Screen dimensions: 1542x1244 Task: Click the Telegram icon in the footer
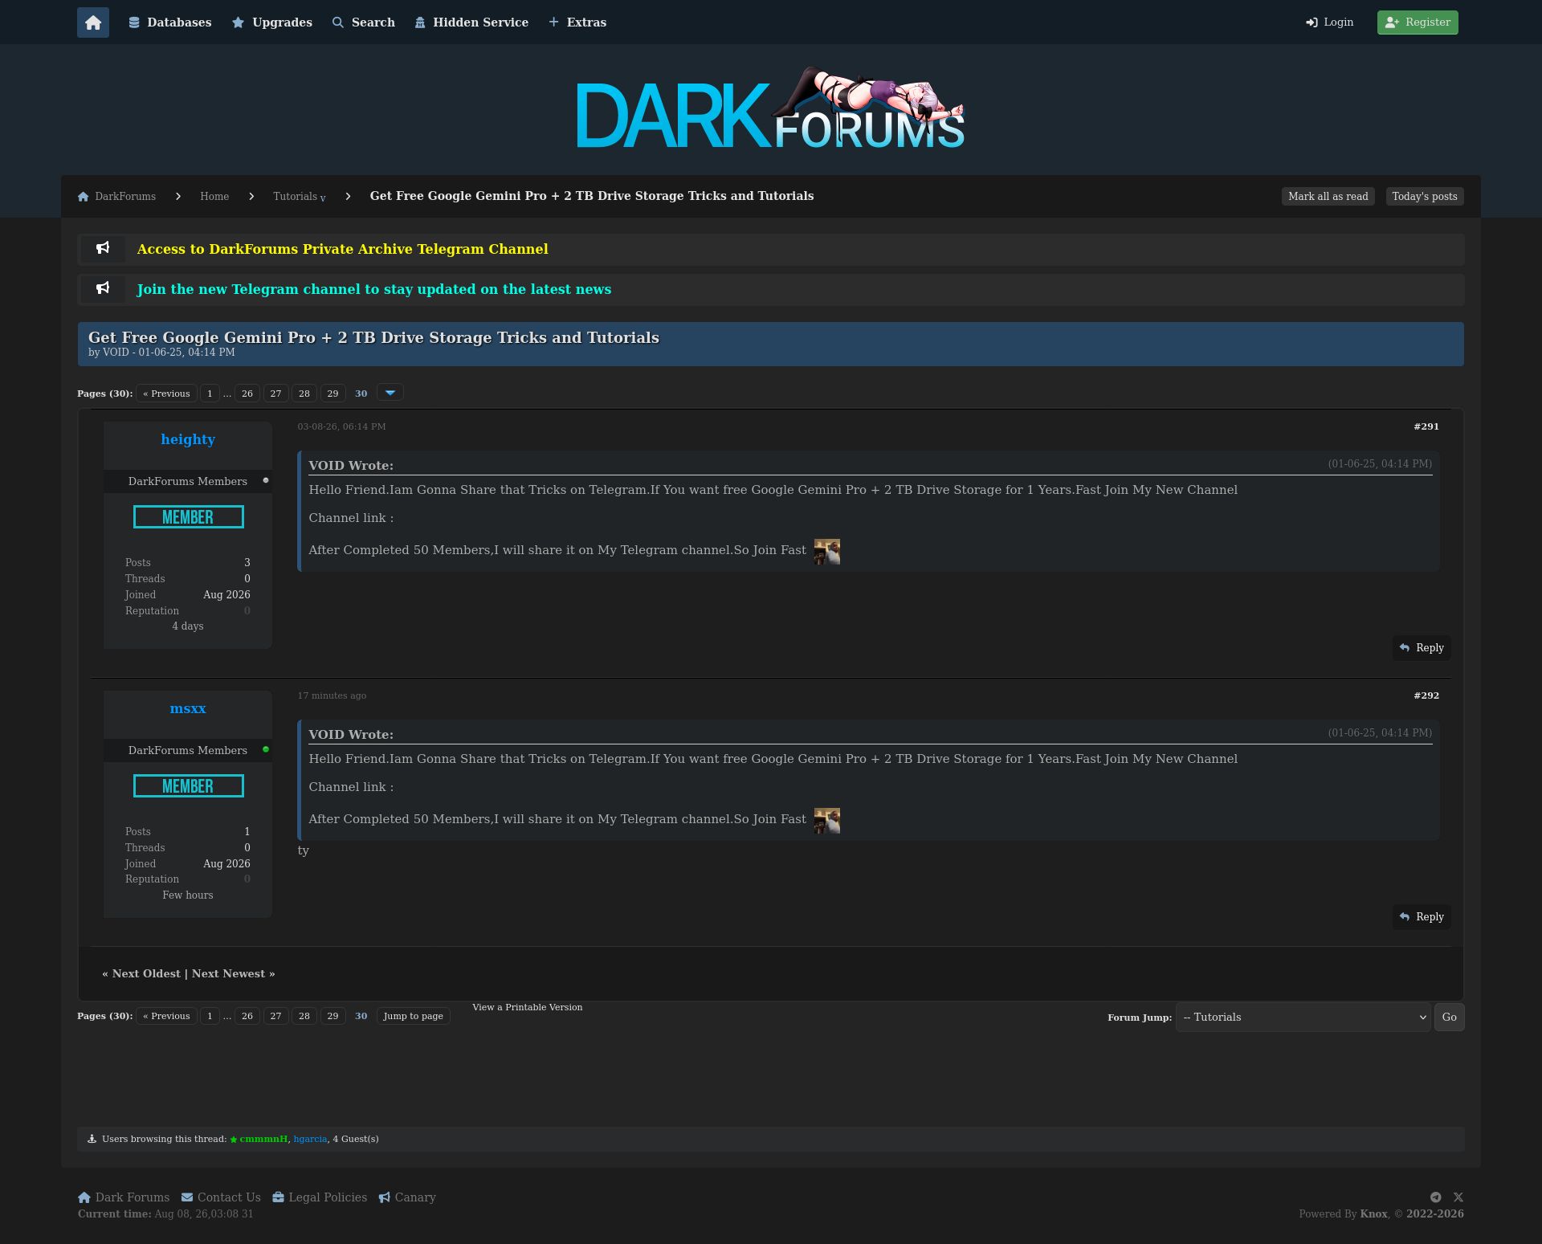click(x=1435, y=1197)
